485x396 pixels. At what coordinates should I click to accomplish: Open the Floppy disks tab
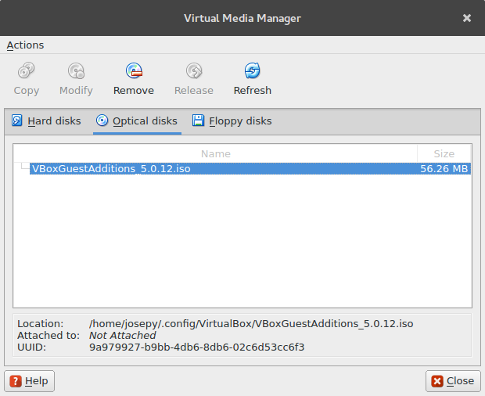tap(232, 121)
